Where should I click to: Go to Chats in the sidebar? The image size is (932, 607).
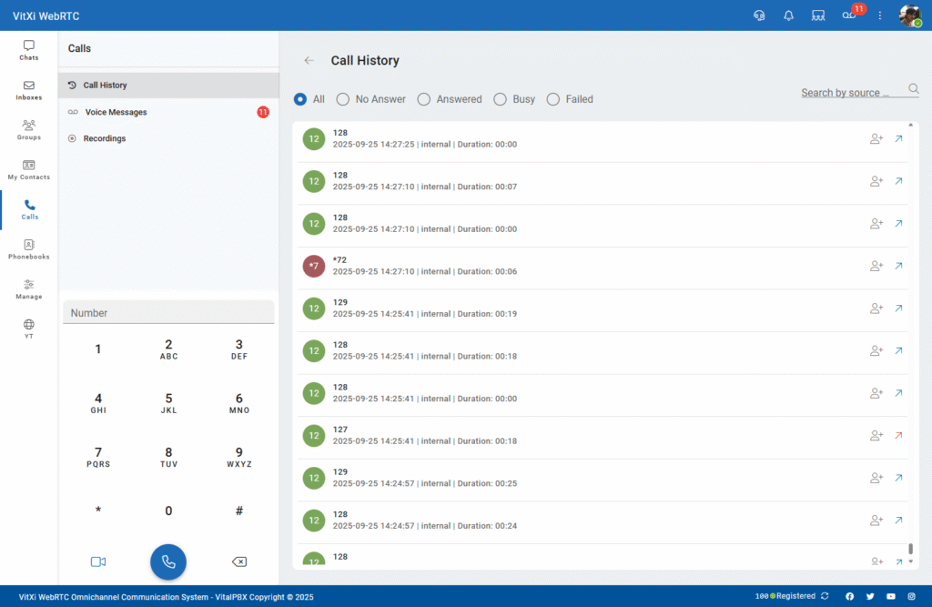pos(29,50)
